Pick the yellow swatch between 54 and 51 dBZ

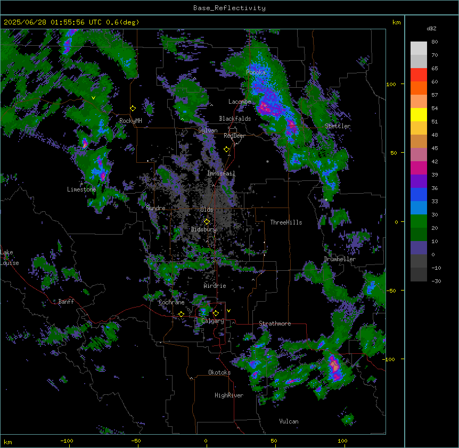(x=419, y=114)
